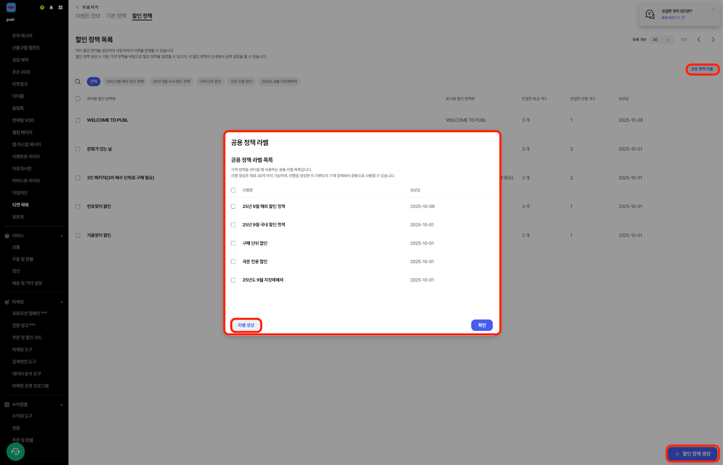Switch to the 이벤트 정보 tab
Viewport: 723px width, 465px height.
click(88, 16)
